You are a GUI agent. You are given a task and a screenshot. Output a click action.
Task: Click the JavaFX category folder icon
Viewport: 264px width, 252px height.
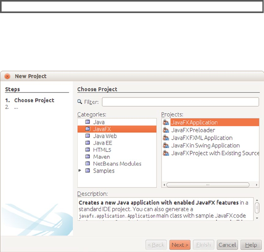88,129
